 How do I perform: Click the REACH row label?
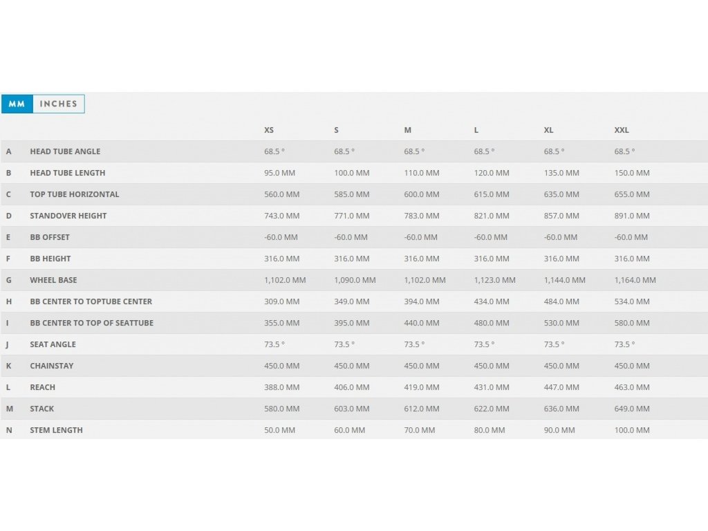pos(43,387)
